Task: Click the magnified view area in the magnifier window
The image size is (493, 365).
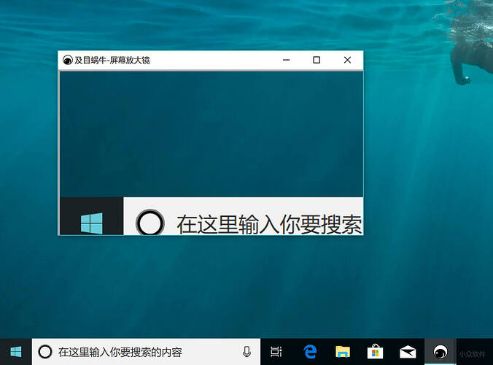Action: click(211, 153)
